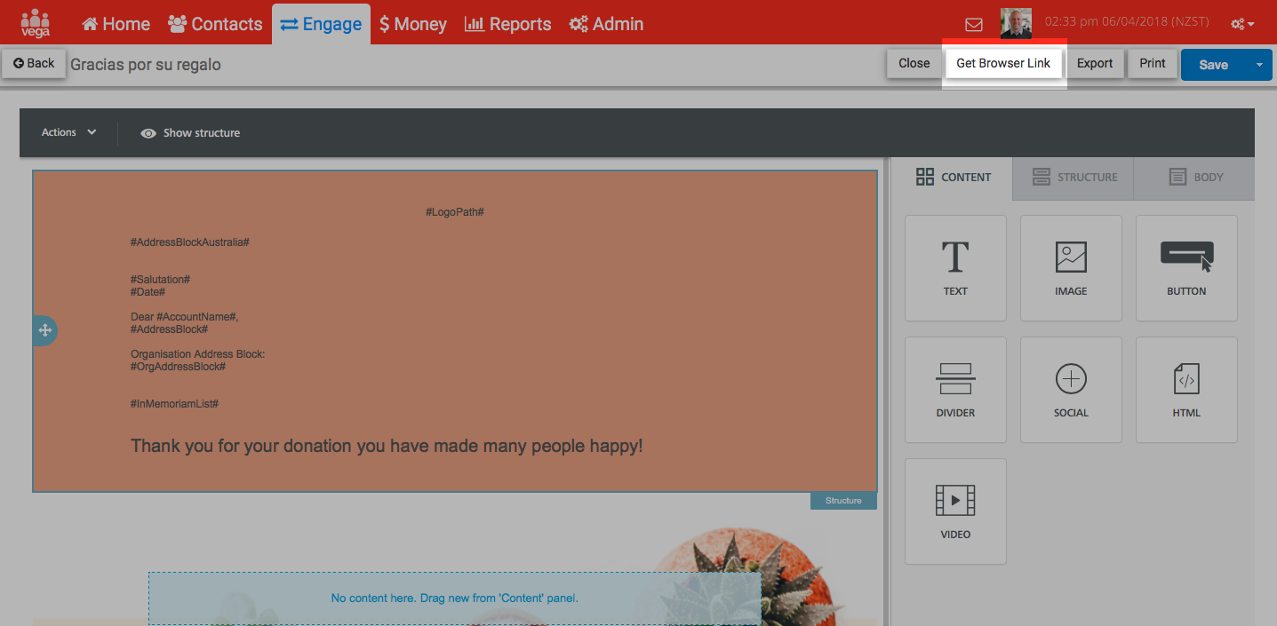Click the Close button in toolbar
Screen dimensions: 1277x626
914,64
